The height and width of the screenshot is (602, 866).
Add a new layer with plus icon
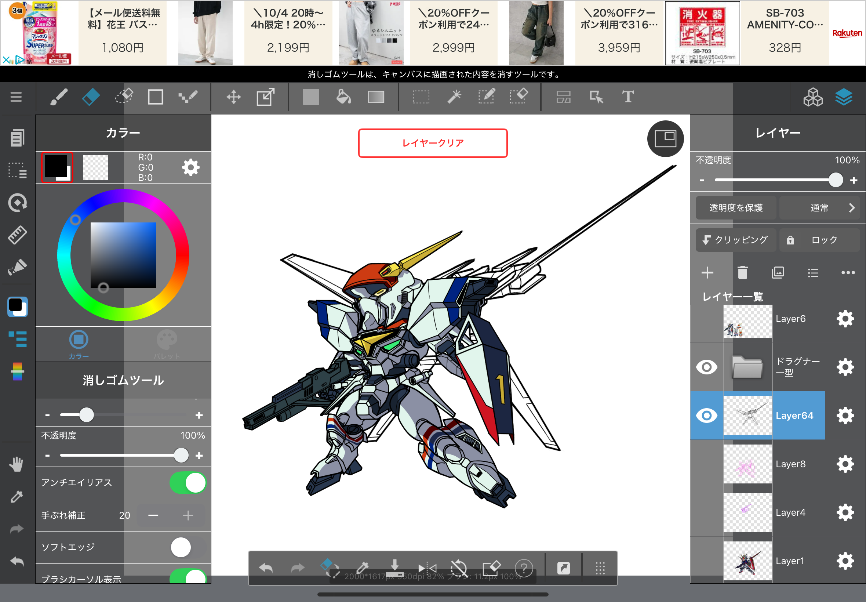[707, 273]
